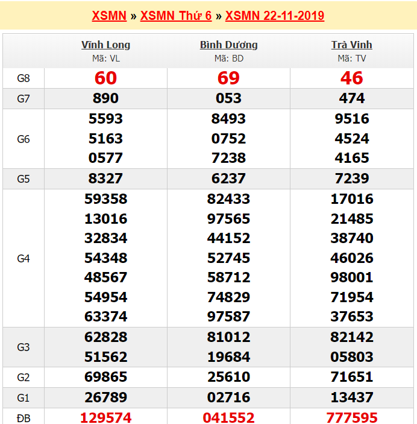Click the G6 number 0577
Screen dimensions: 417x424
point(105,158)
